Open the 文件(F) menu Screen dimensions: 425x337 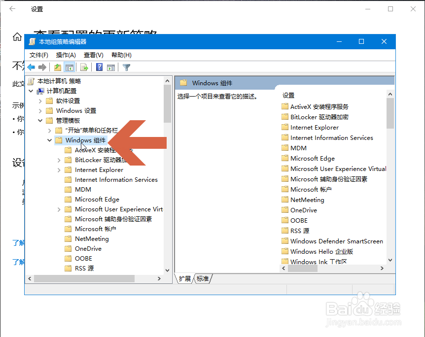tap(39, 55)
